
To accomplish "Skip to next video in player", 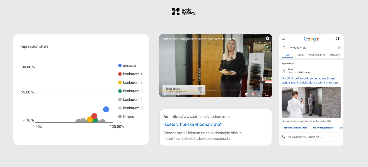I will pos(172,94).
